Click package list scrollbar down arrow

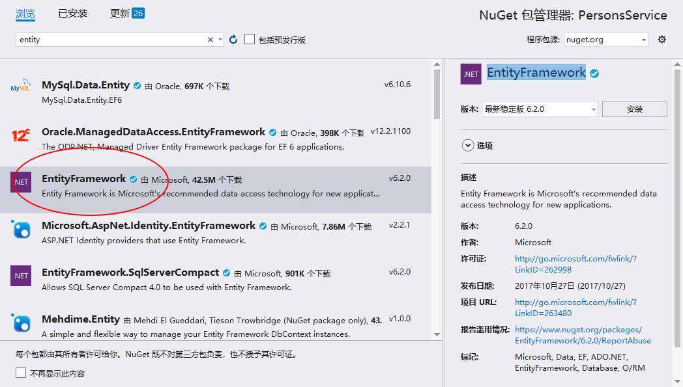click(437, 334)
